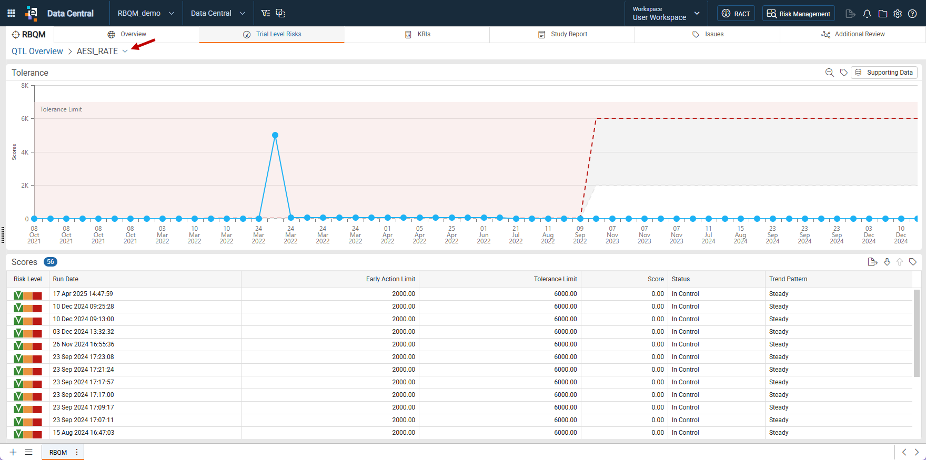Export the Scores table

point(872,262)
